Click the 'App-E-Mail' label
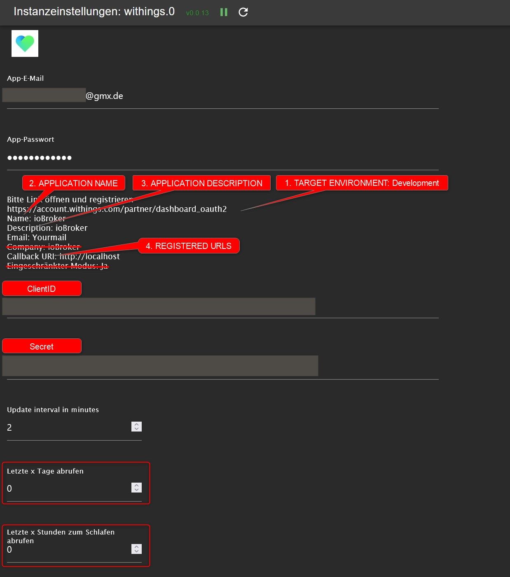The image size is (510, 577). pos(25,78)
